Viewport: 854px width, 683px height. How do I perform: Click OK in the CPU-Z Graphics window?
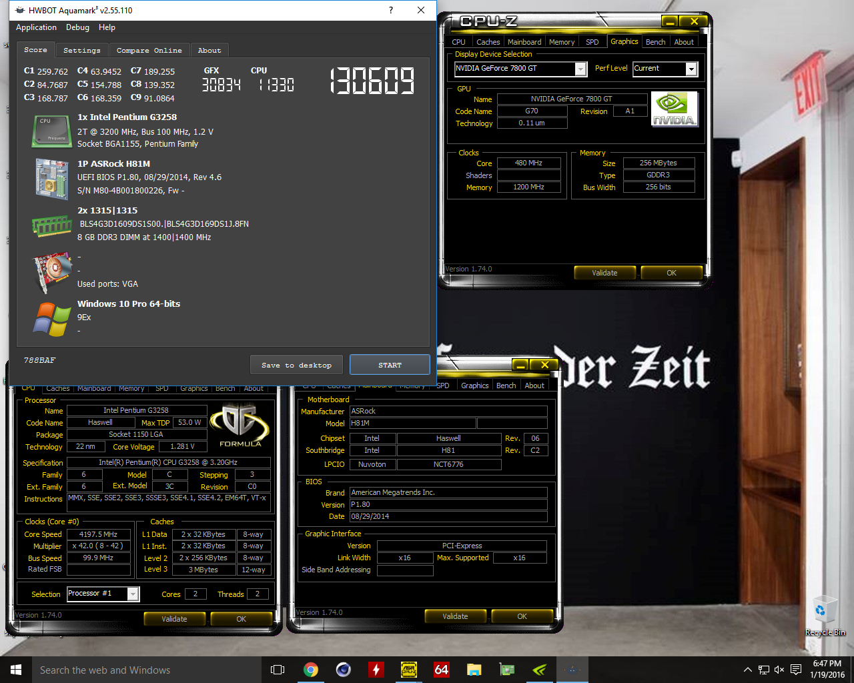pyautogui.click(x=671, y=273)
